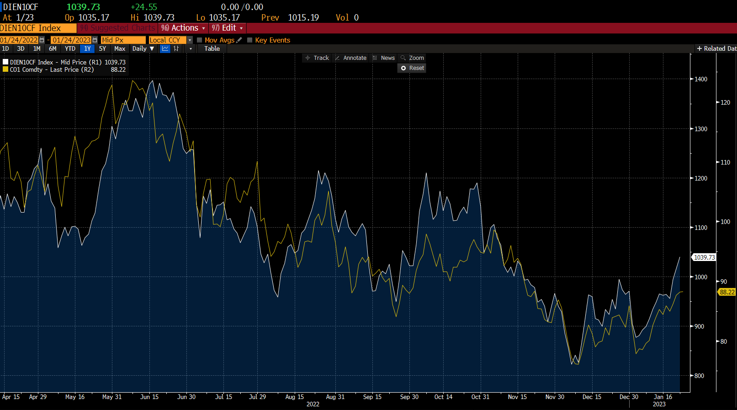Click the 1400 right axis label
The width and height of the screenshot is (737, 410).
point(701,79)
